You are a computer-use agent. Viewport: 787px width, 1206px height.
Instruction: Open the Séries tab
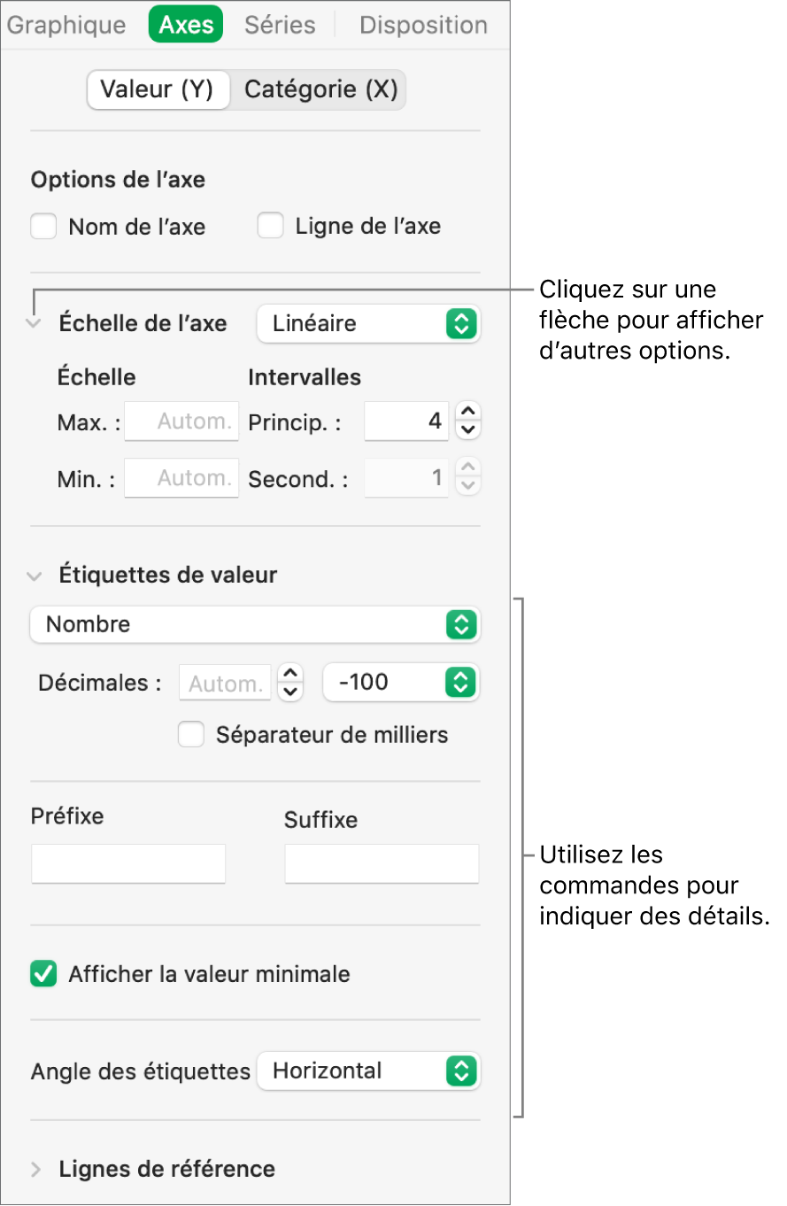click(280, 25)
